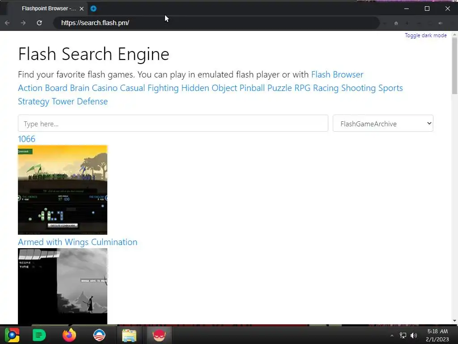Open the taskbar clock showing 5:18 AM
The width and height of the screenshot is (458, 344).
coord(437,335)
